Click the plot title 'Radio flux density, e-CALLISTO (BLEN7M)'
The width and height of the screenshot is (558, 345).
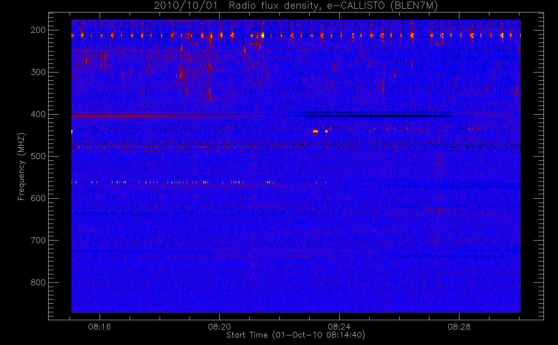point(333,6)
